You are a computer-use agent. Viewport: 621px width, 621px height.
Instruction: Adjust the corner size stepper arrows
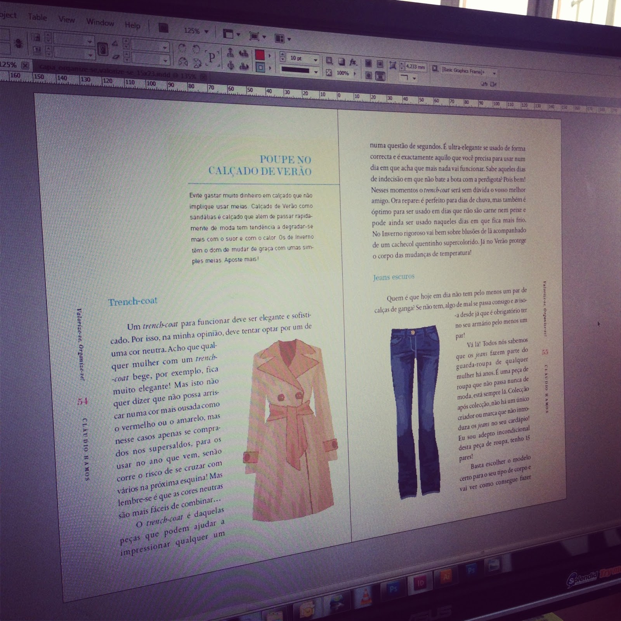coord(402,66)
